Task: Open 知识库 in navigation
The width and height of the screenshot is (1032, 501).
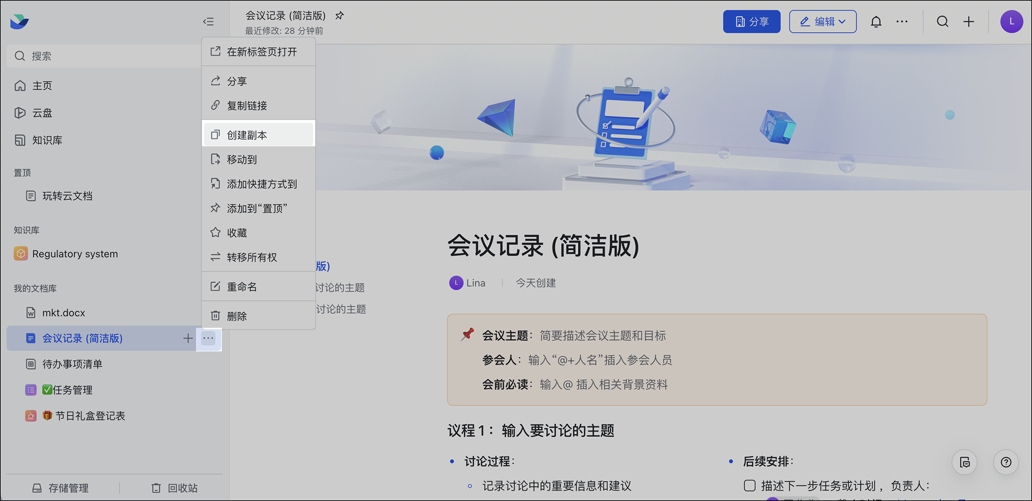Action: 47,140
